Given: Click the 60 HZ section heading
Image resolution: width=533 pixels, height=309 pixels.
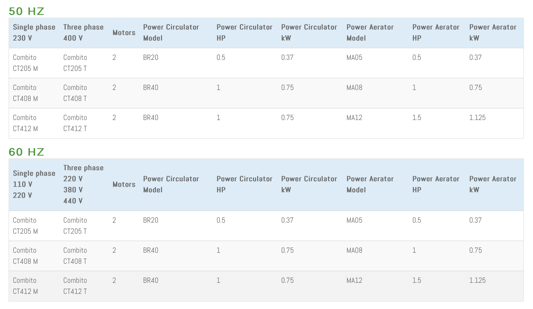Looking at the screenshot, I should (x=26, y=152).
